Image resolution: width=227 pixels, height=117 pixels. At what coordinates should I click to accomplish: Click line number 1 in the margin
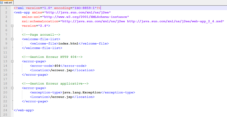pyautogui.click(x=6, y=8)
